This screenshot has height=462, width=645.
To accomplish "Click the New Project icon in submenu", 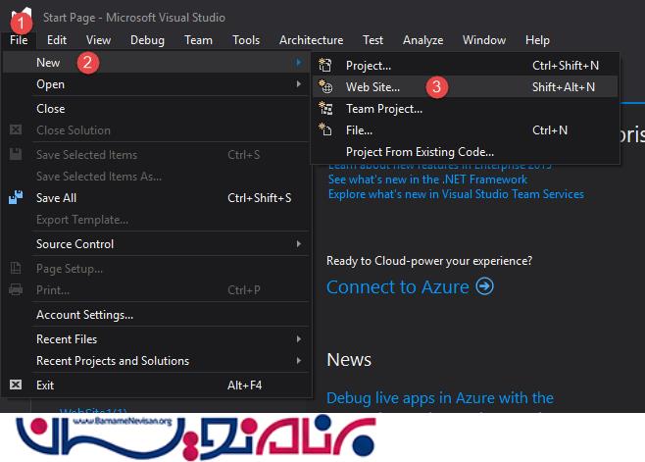I will click(326, 66).
